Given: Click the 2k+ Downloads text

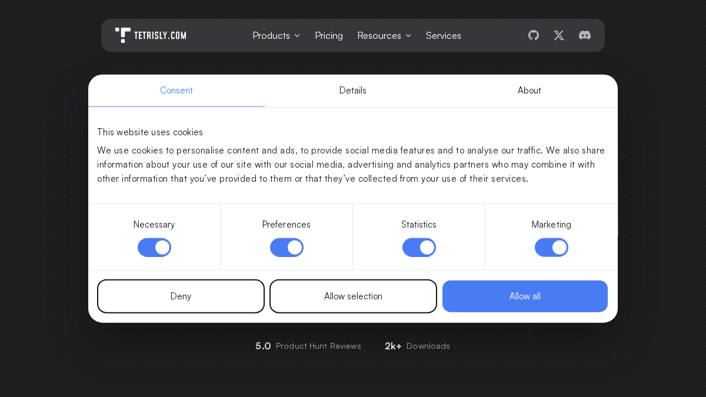Looking at the screenshot, I should pyautogui.click(x=417, y=346).
